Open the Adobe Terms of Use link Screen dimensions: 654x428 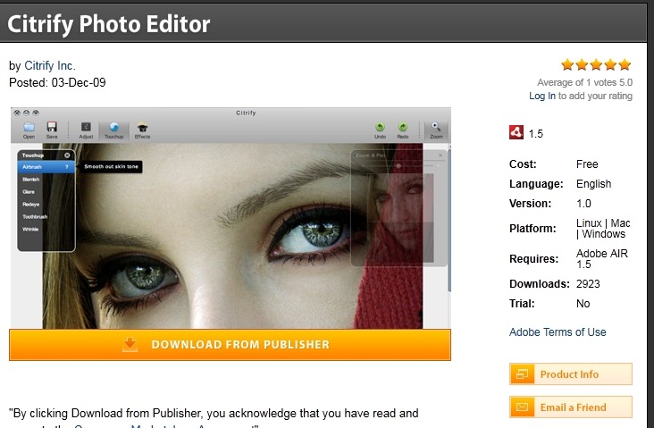558,332
